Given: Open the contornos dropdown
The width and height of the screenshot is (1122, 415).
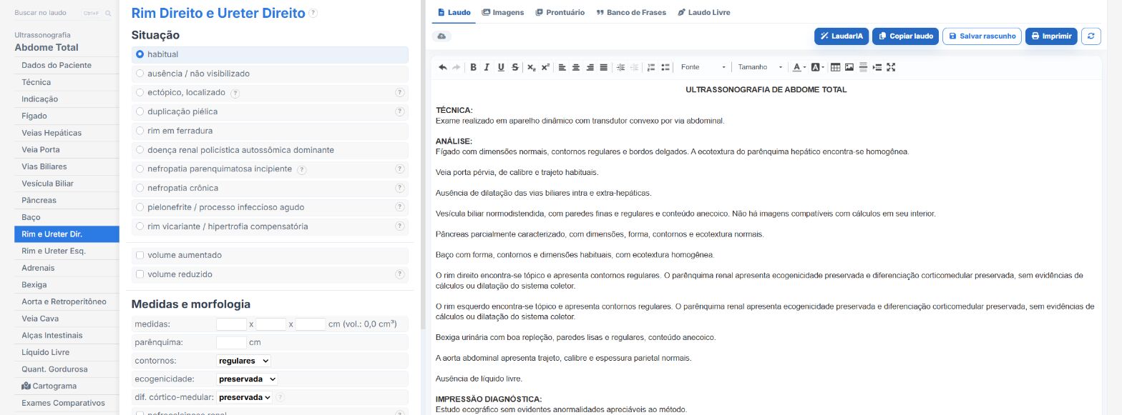Looking at the screenshot, I should pyautogui.click(x=243, y=361).
